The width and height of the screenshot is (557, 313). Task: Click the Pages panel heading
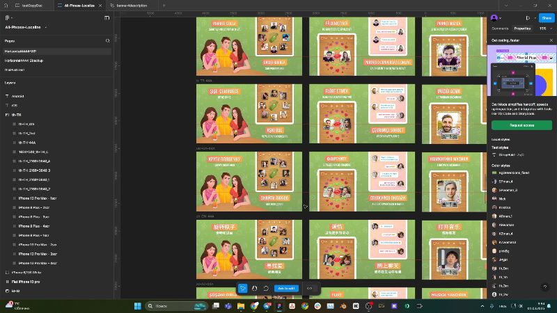pos(10,41)
